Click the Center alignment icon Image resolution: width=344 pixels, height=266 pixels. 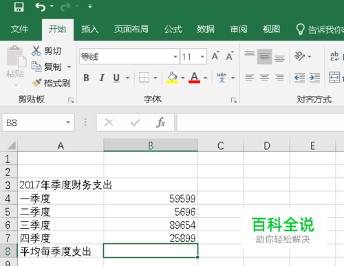[264, 78]
